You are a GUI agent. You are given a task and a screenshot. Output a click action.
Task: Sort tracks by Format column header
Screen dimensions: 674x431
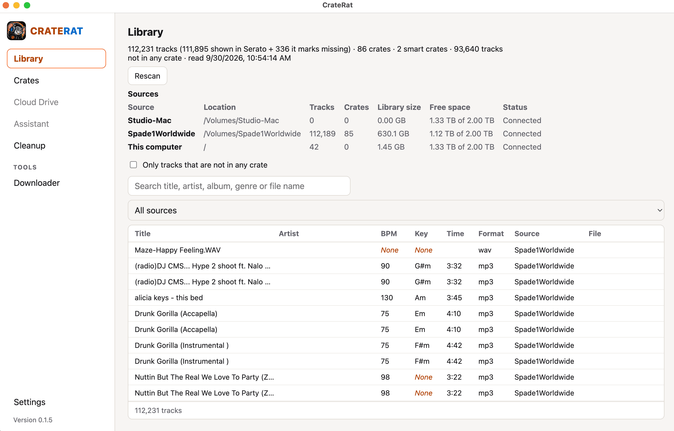(491, 234)
